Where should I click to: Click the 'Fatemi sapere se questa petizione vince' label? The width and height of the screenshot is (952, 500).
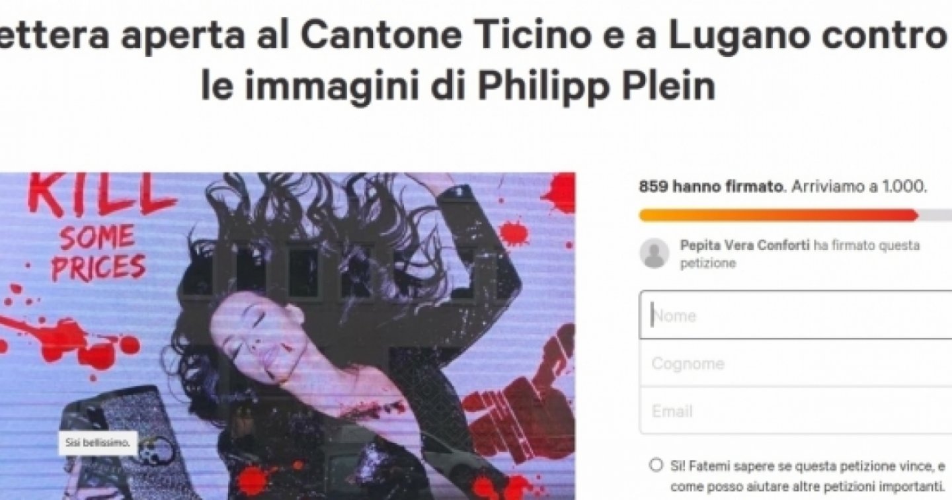(810, 474)
